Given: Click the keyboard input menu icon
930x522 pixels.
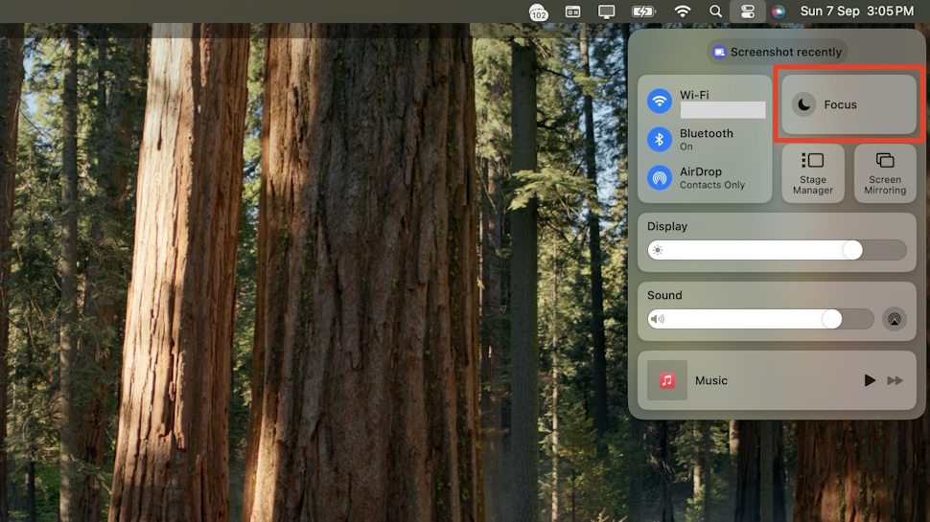Looking at the screenshot, I should pyautogui.click(x=572, y=11).
